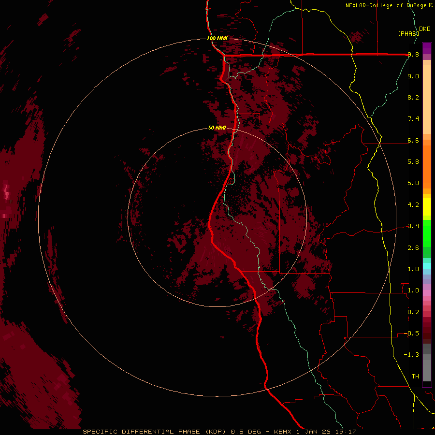
Task: Select the 7.4 legend value
Action: pos(413,119)
